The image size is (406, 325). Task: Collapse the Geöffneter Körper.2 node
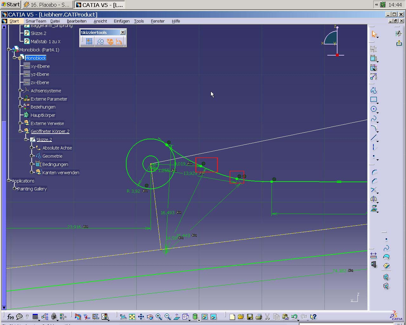pos(20,131)
